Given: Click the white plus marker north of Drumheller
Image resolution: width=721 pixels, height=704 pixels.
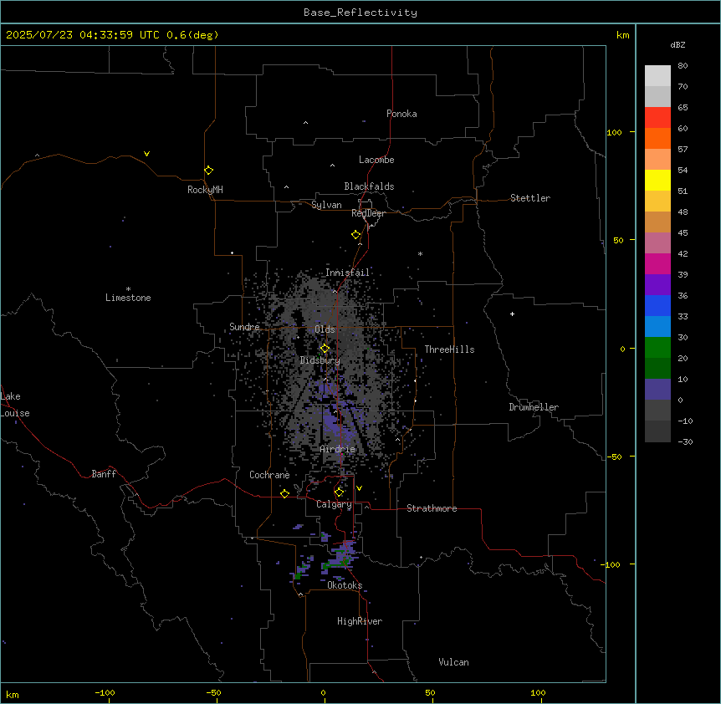Looking at the screenshot, I should pos(512,314).
